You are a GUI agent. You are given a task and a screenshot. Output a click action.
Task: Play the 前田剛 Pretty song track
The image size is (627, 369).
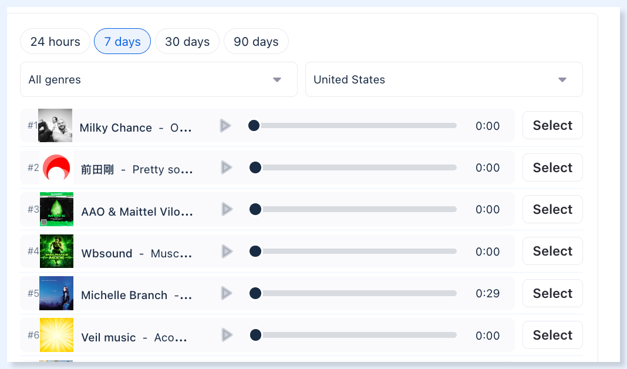coord(227,167)
